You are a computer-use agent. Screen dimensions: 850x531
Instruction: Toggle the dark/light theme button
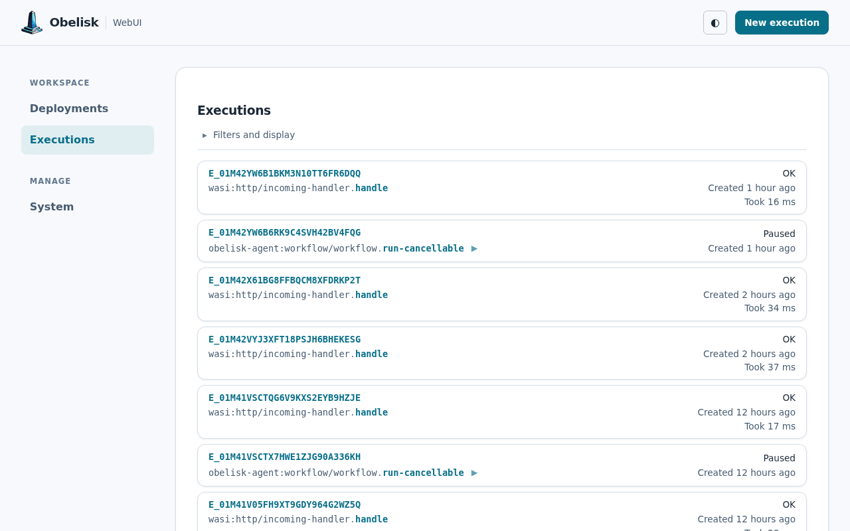[715, 23]
